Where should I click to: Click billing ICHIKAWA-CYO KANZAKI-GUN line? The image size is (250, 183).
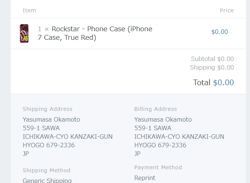click(x=179, y=137)
